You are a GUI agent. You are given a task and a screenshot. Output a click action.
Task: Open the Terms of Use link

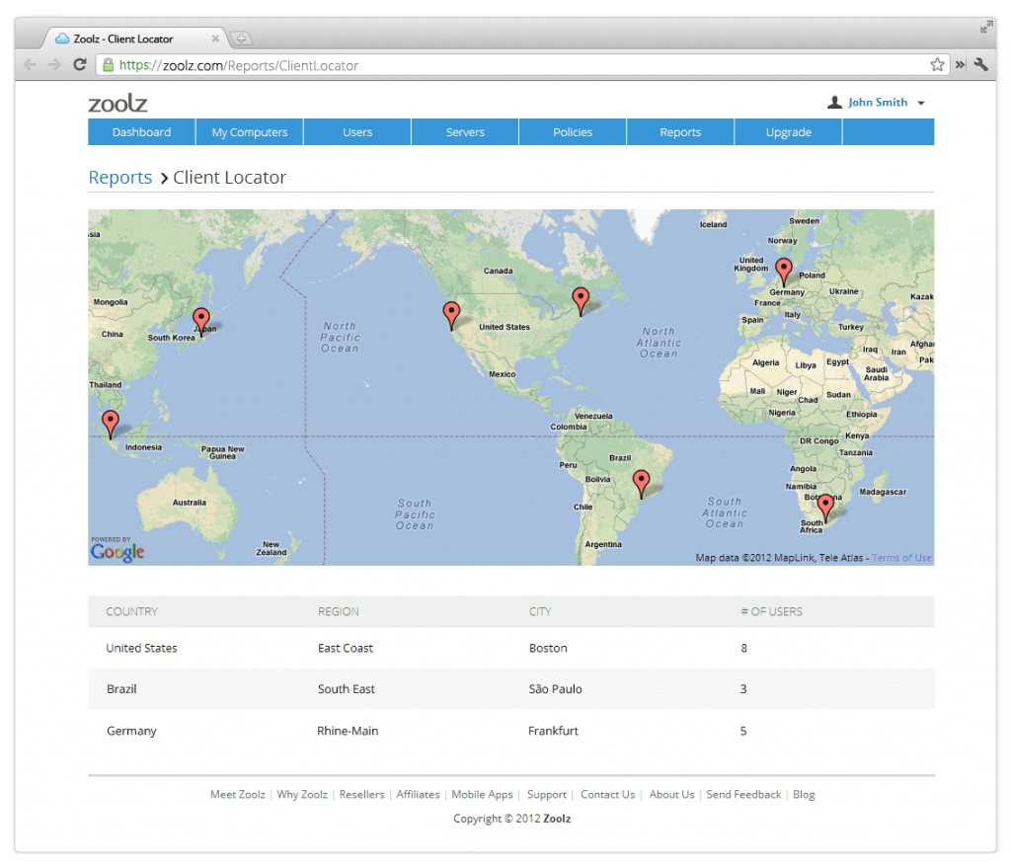pos(900,557)
